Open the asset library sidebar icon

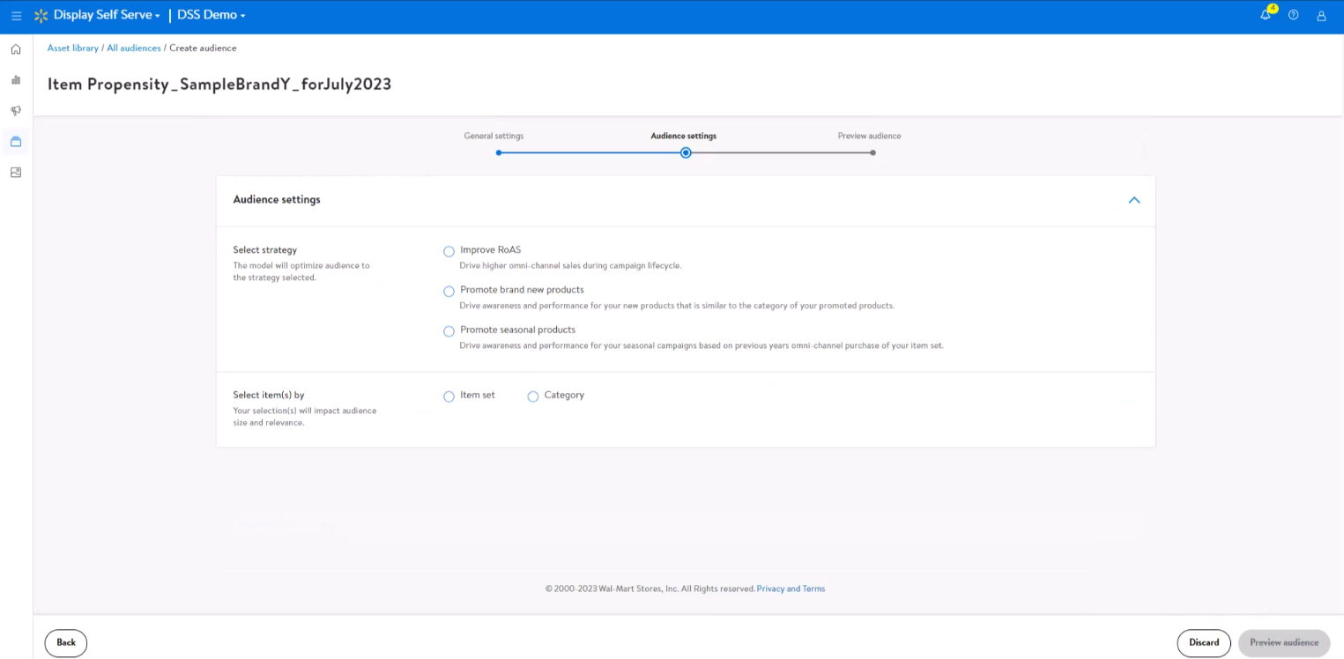tap(16, 142)
